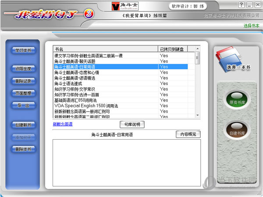Select row 课文学习样例-新概念英语第二册第一课
Image resolution: width=263 pixels, height=197 pixels.
tap(121, 56)
